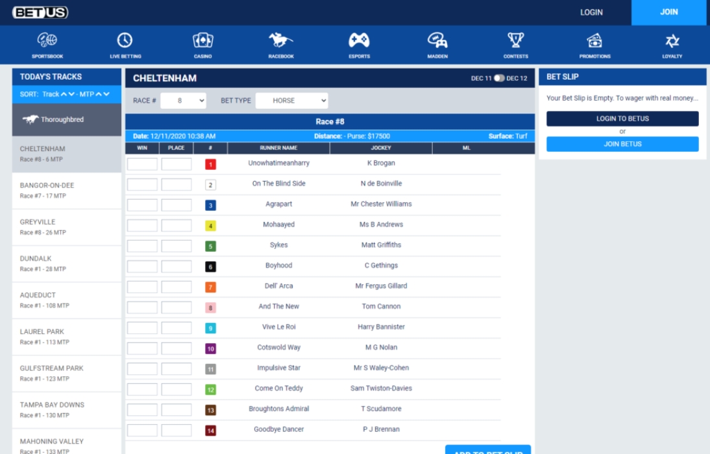Click runner number 5 green badge
The width and height of the screenshot is (710, 454).
coord(210,246)
